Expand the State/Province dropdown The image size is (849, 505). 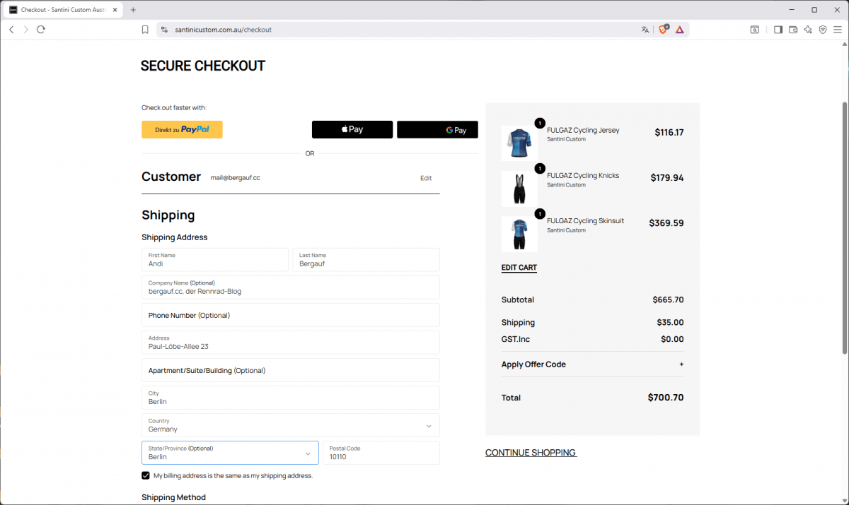[230, 453]
